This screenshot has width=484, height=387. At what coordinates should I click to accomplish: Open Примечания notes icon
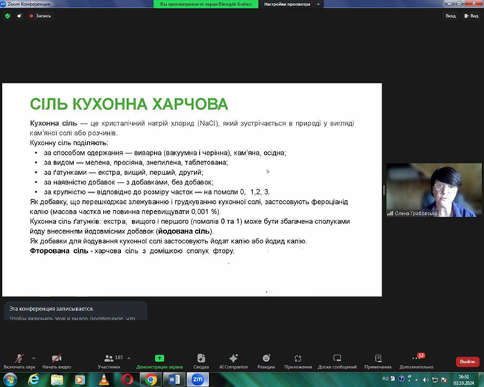click(378, 361)
